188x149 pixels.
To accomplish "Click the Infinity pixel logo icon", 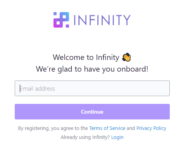I will click(61, 20).
